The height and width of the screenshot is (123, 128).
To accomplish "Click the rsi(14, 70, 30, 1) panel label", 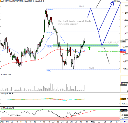I will pyautogui.click(x=7, y=108).
